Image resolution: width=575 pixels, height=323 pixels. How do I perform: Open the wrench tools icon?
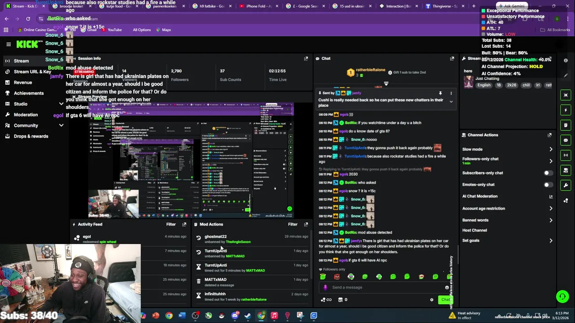(566, 185)
